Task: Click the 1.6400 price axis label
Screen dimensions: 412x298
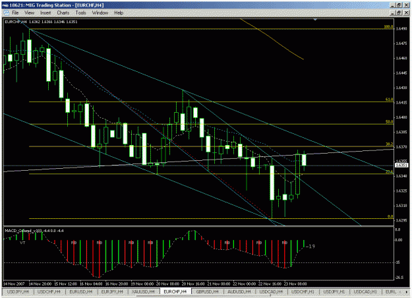Action: tap(401, 117)
